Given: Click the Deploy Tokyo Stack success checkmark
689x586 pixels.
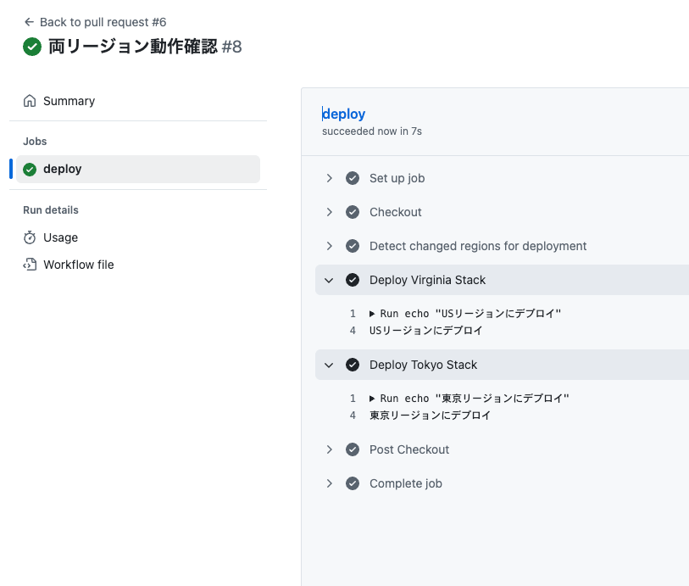Looking at the screenshot, I should click(x=353, y=365).
